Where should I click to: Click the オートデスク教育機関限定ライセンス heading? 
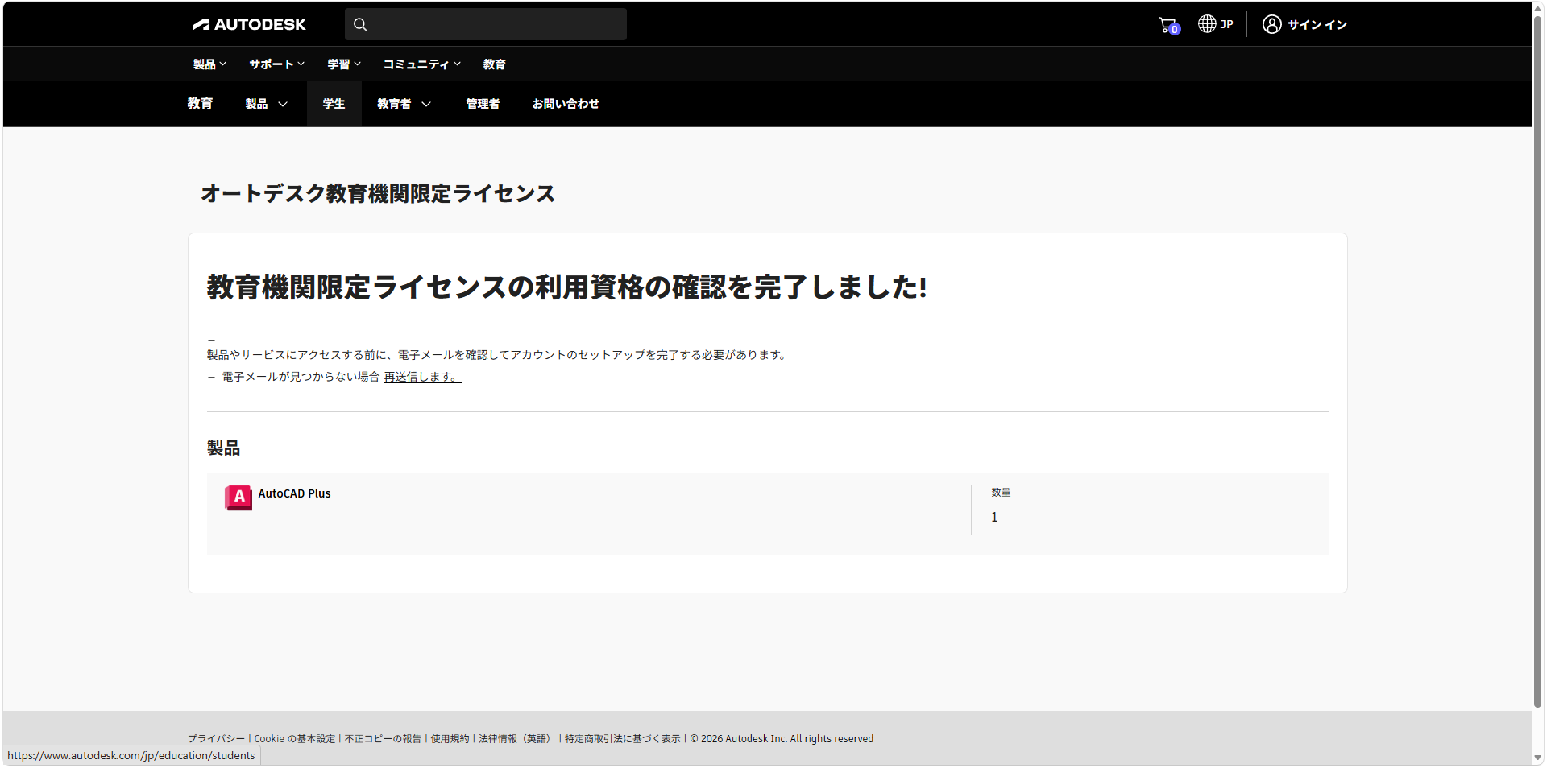378,194
